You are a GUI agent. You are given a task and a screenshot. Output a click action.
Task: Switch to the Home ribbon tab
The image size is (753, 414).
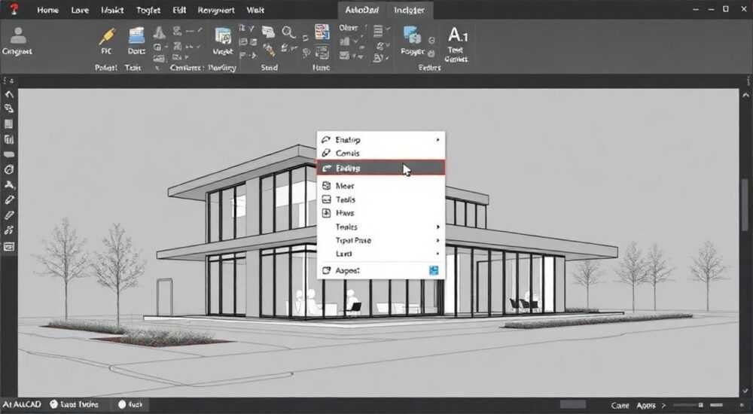click(48, 10)
